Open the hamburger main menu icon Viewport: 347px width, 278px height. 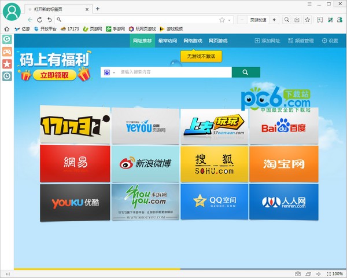tap(309, 4)
